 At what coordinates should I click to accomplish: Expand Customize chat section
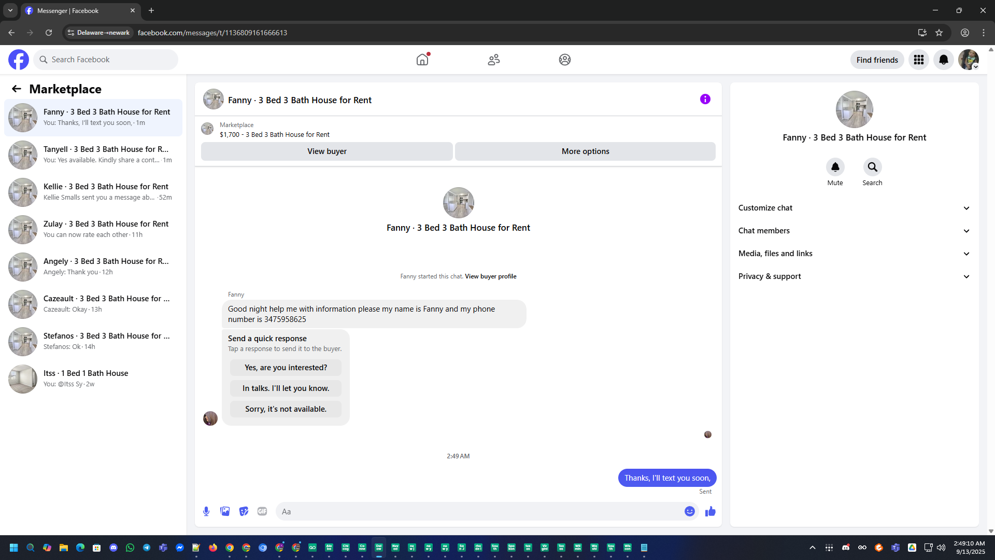click(854, 208)
